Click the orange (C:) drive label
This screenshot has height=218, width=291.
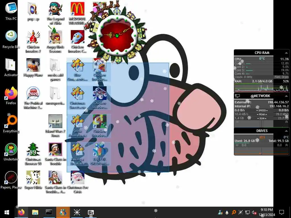pos(262,137)
